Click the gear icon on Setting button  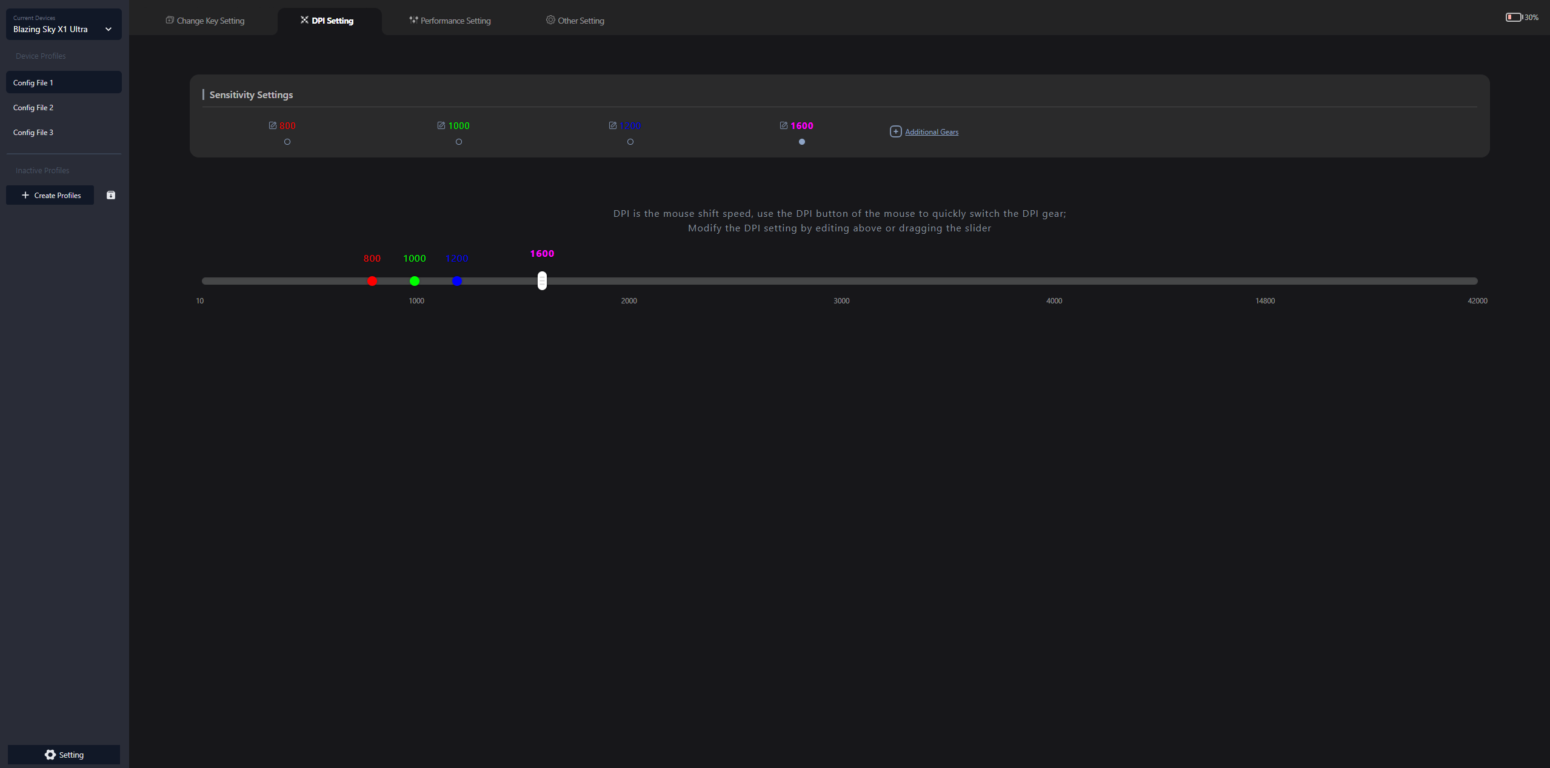point(50,755)
